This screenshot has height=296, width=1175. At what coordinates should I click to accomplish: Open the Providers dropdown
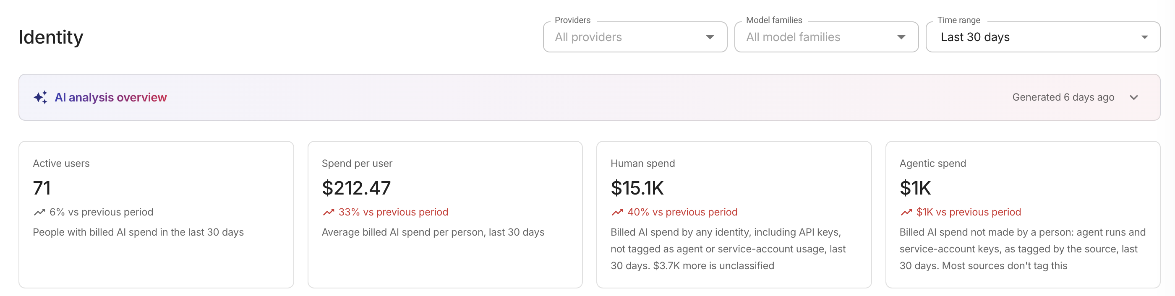click(634, 37)
